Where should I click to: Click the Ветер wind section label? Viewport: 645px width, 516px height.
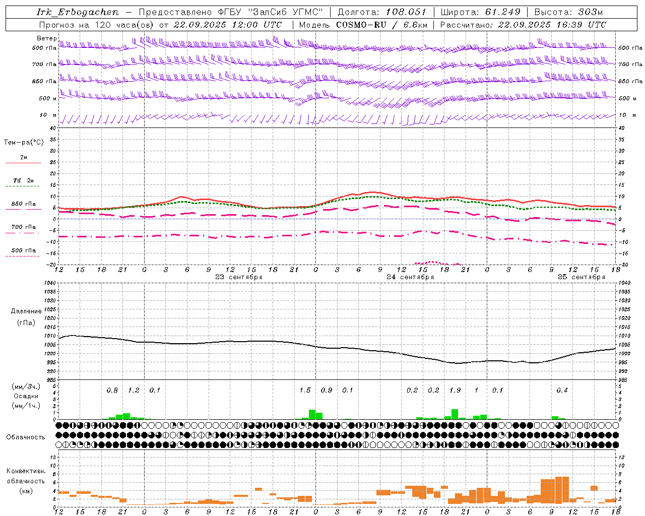click(46, 38)
